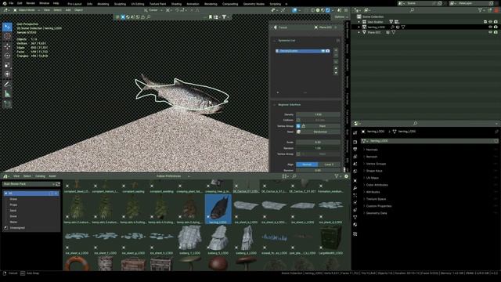Switch to rendered viewport shading
Image resolution: width=501 pixels, height=282 pixels.
328,10
